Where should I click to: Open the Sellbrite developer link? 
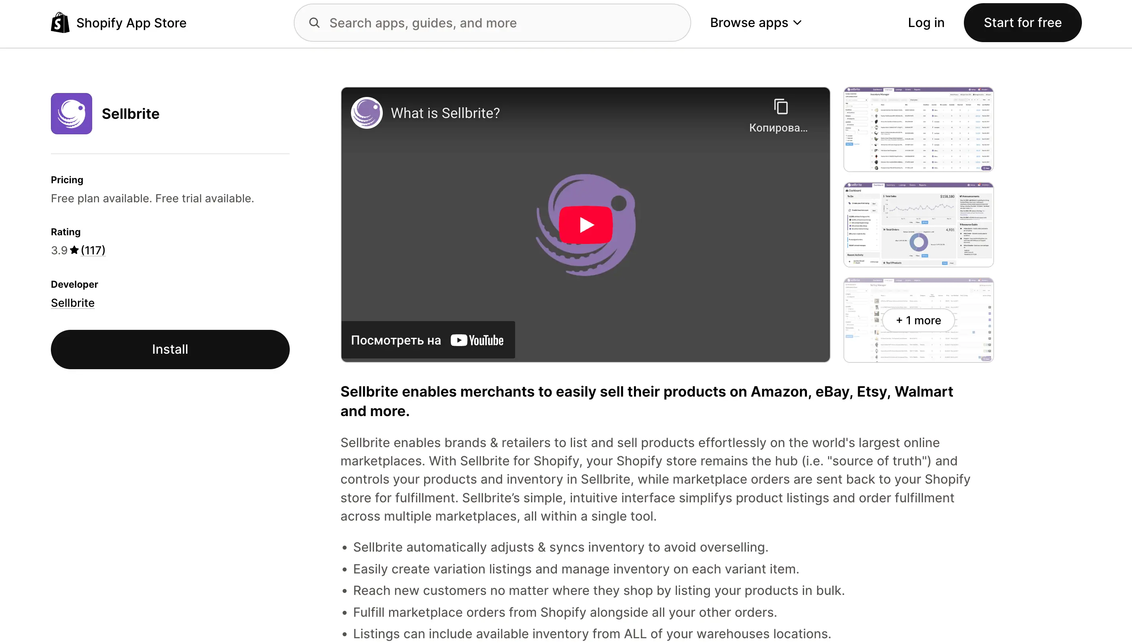(x=72, y=302)
